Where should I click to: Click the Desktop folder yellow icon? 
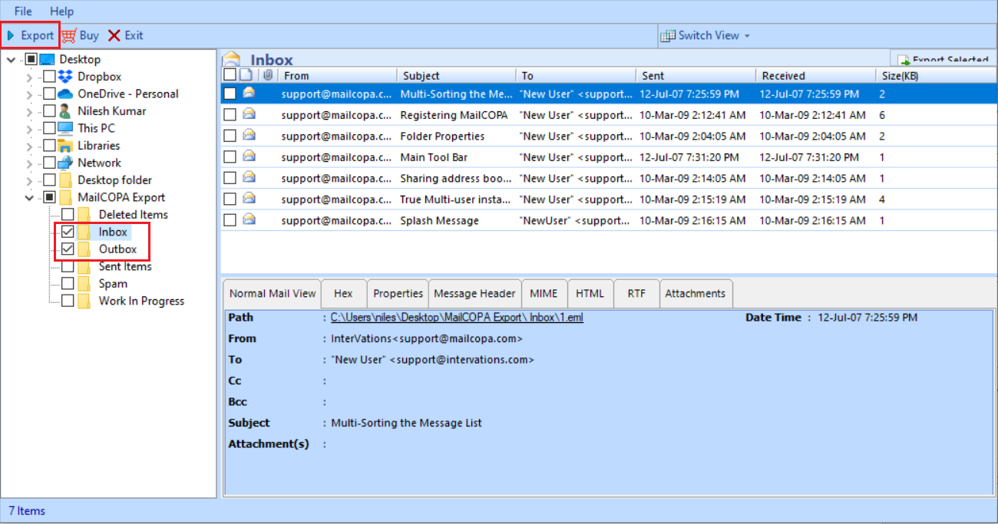click(66, 180)
